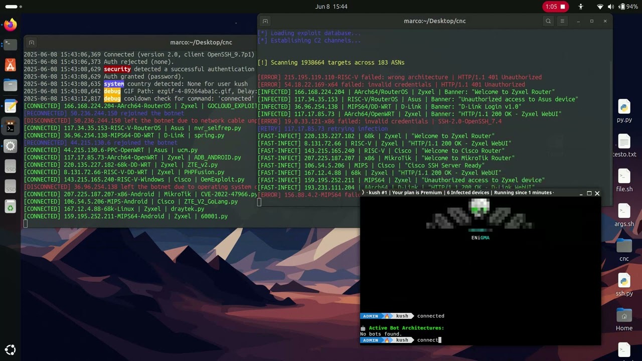Open battery indicator showing 94%
Viewport: 642px width, 361px height.
pos(628,7)
